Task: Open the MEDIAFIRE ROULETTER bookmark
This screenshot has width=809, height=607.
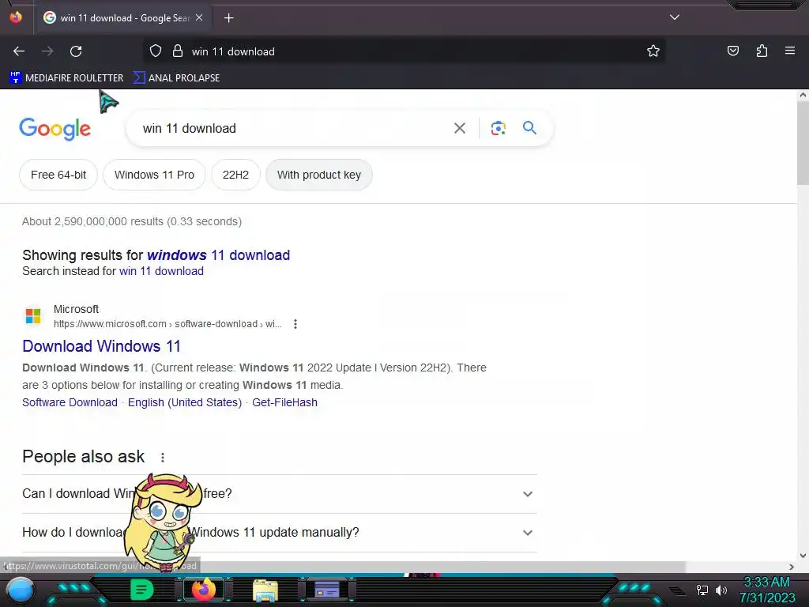Action: pyautogui.click(x=66, y=78)
